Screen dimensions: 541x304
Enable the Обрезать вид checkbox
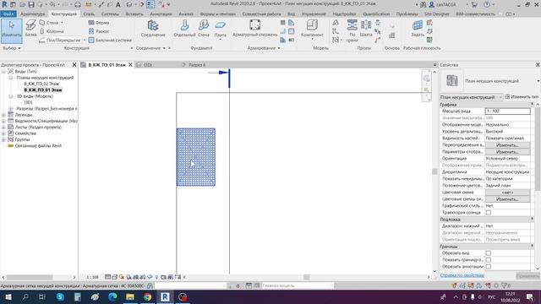click(489, 253)
